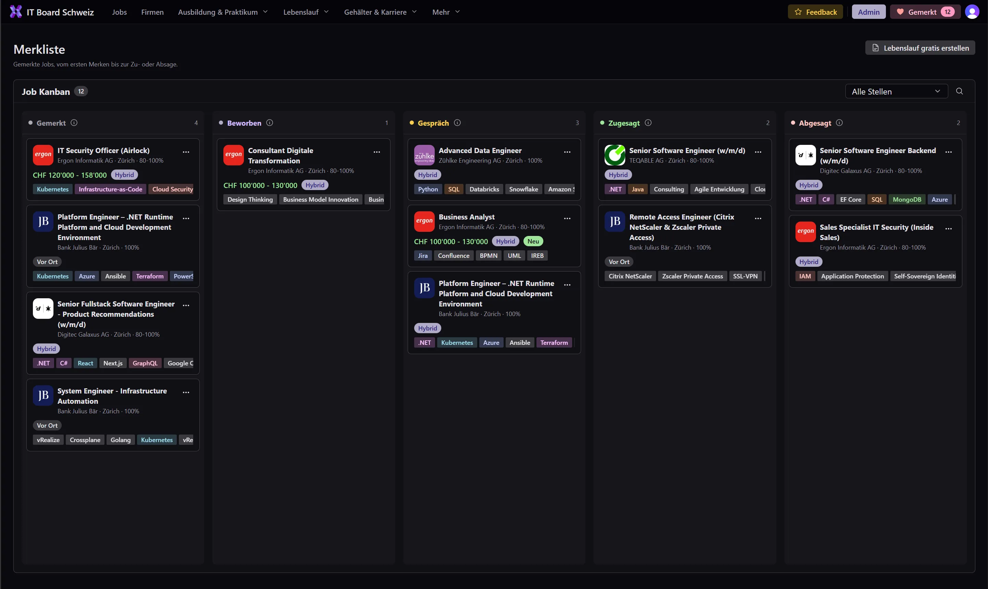Expand the Lebenslauf navigation dropdown

click(306, 12)
